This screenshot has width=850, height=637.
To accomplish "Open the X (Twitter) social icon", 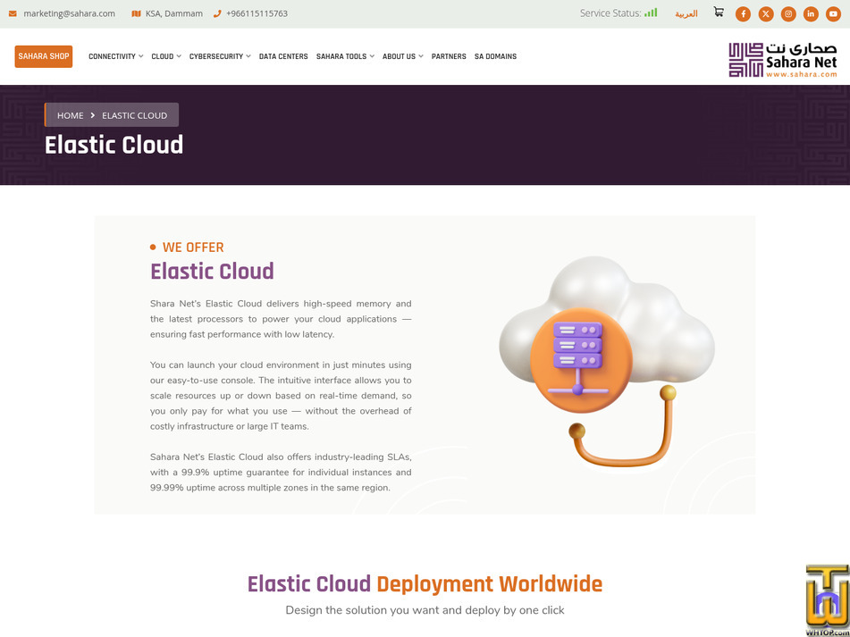I will [x=765, y=14].
